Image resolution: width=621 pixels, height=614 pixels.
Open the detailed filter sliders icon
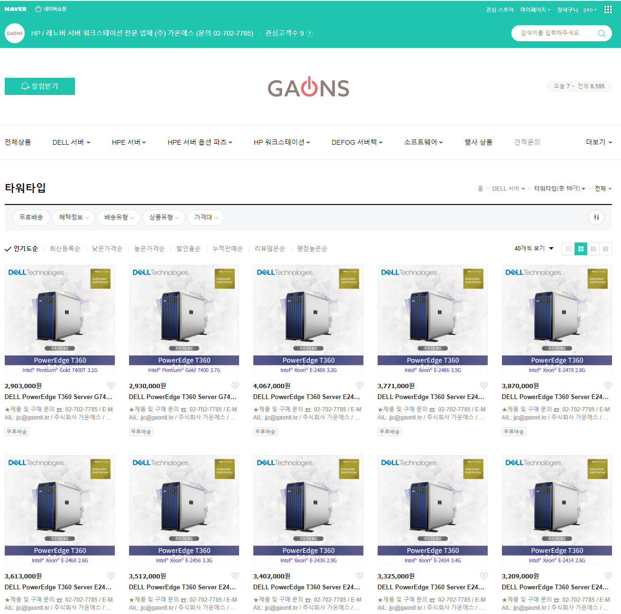pos(596,217)
